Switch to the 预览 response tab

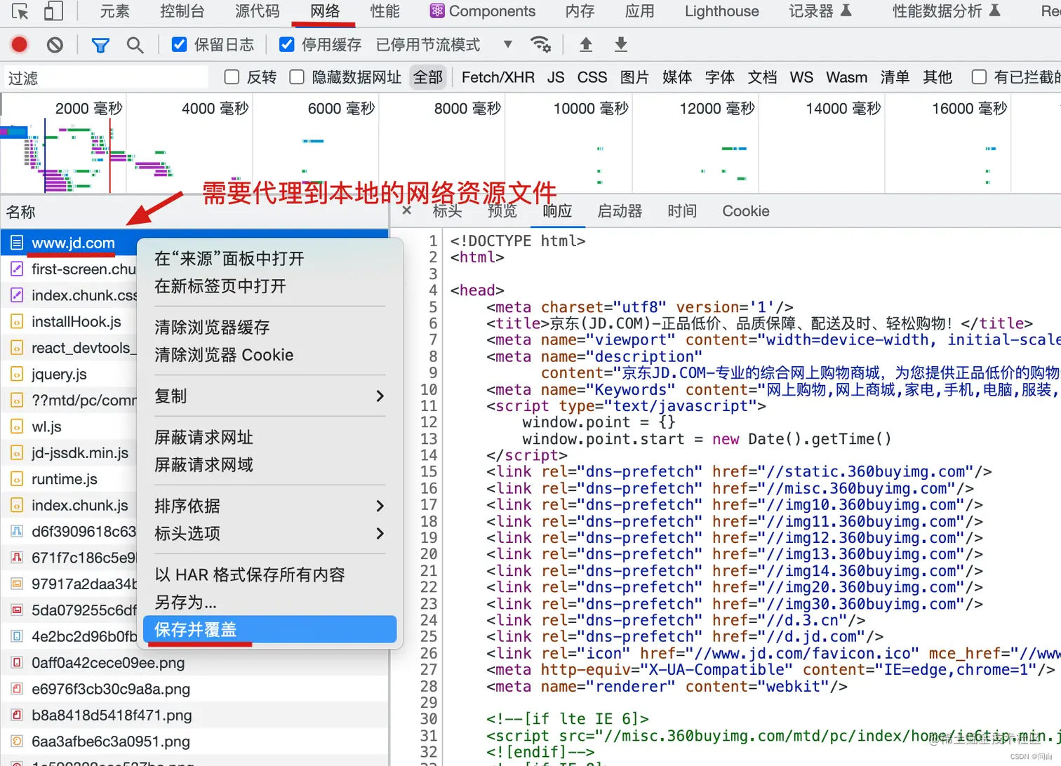[502, 211]
